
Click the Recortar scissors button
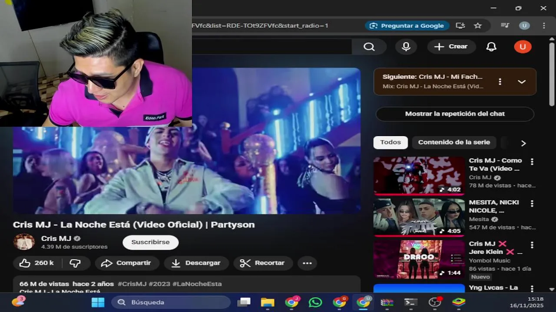click(x=263, y=263)
